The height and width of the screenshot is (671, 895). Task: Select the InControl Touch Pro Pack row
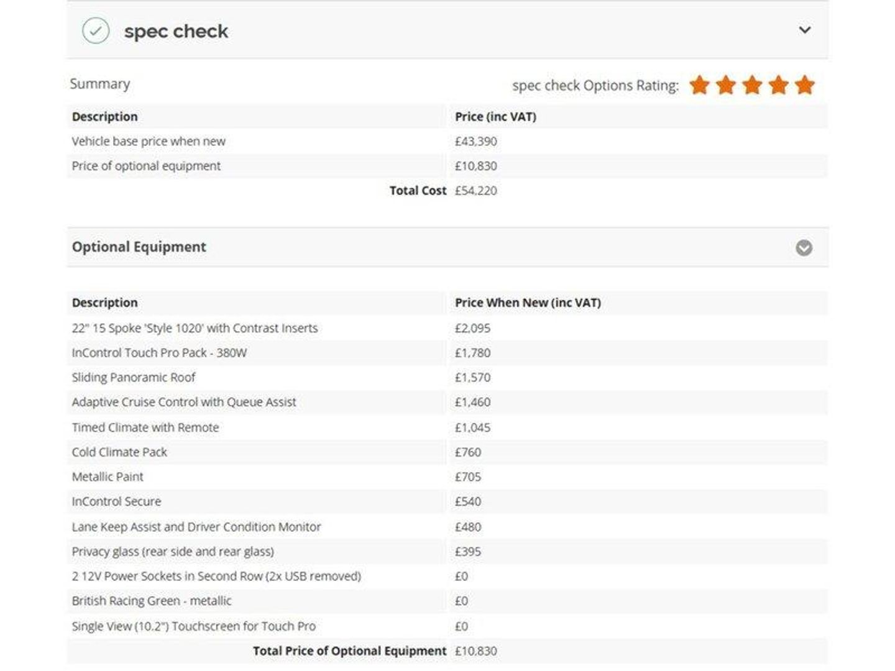tap(447, 353)
